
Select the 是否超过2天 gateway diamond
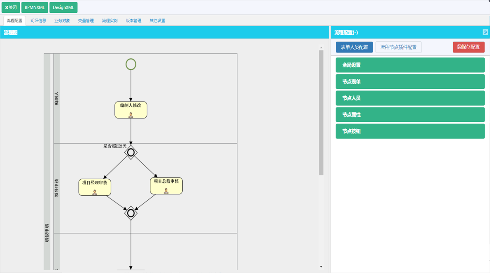(131, 152)
